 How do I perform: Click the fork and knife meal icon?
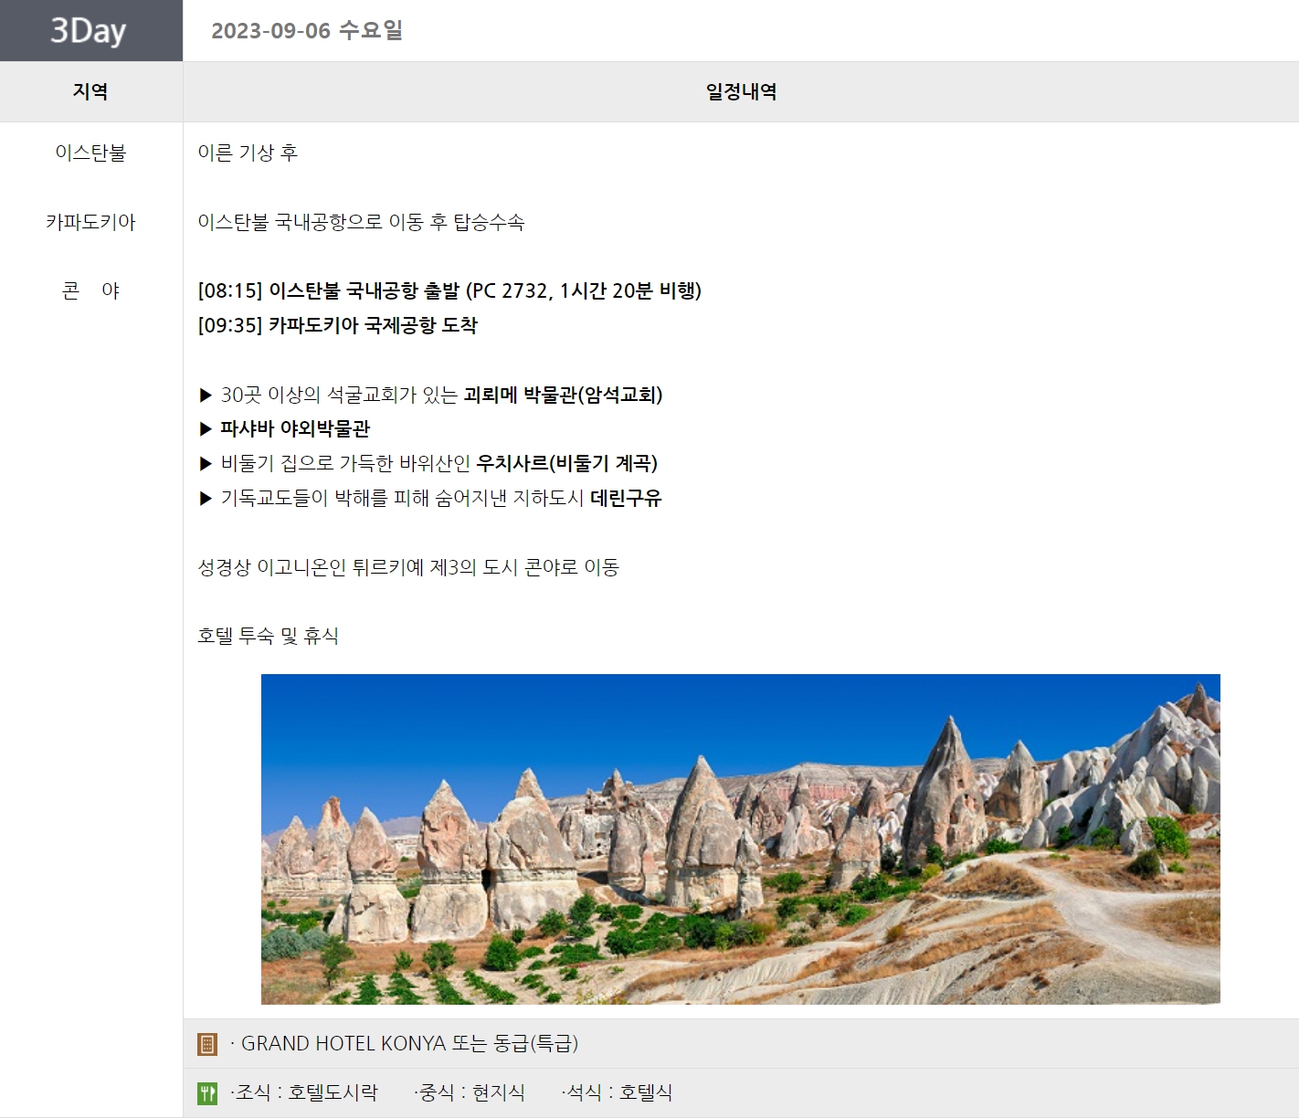207,1093
